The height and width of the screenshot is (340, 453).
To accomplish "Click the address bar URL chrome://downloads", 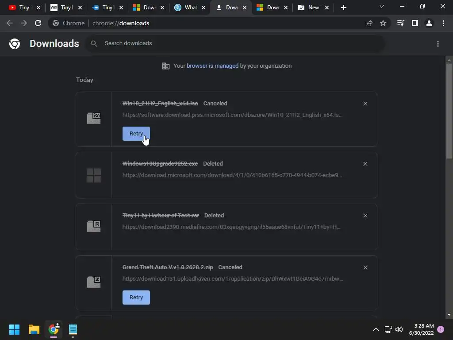I will pyautogui.click(x=121, y=23).
